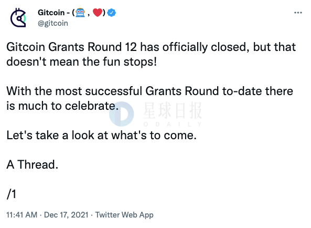Image resolution: width=311 pixels, height=228 pixels.
Task: Open the three-dot more options menu
Action: [x=298, y=13]
